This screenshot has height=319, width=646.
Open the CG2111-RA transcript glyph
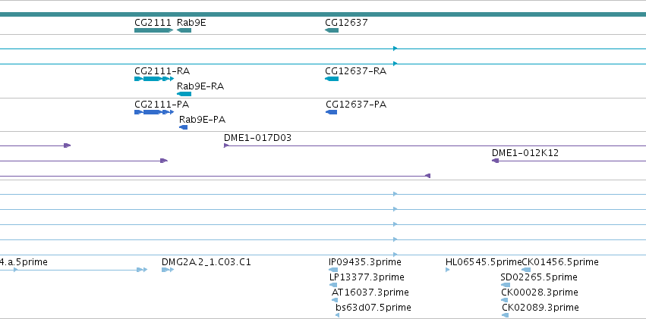click(154, 79)
